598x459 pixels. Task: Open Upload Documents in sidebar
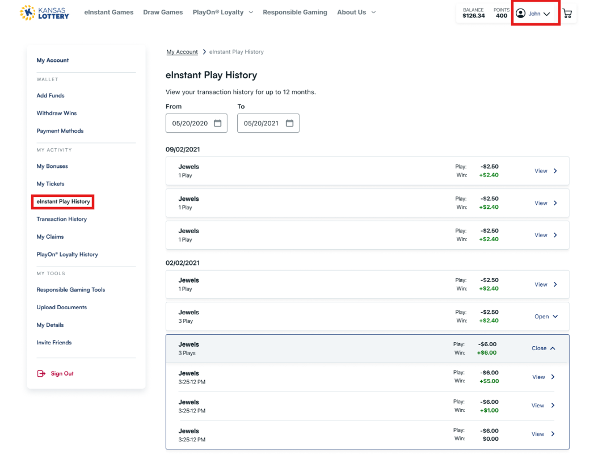tap(61, 308)
